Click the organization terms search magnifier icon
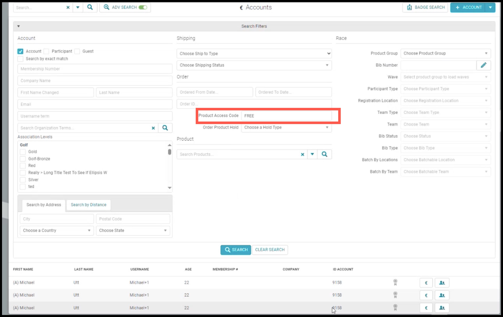The width and height of the screenshot is (503, 317). pos(165,128)
